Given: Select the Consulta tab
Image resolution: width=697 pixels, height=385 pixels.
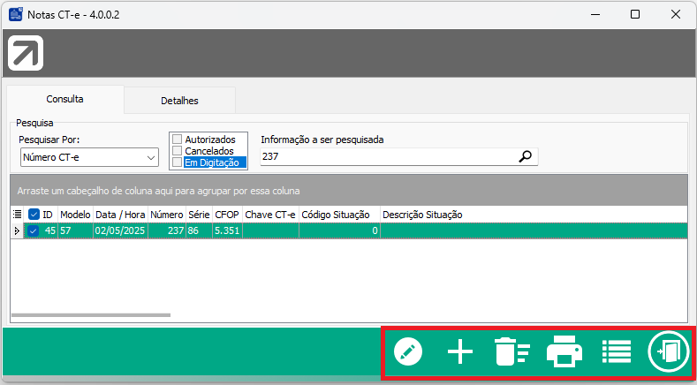Looking at the screenshot, I should coord(64,100).
